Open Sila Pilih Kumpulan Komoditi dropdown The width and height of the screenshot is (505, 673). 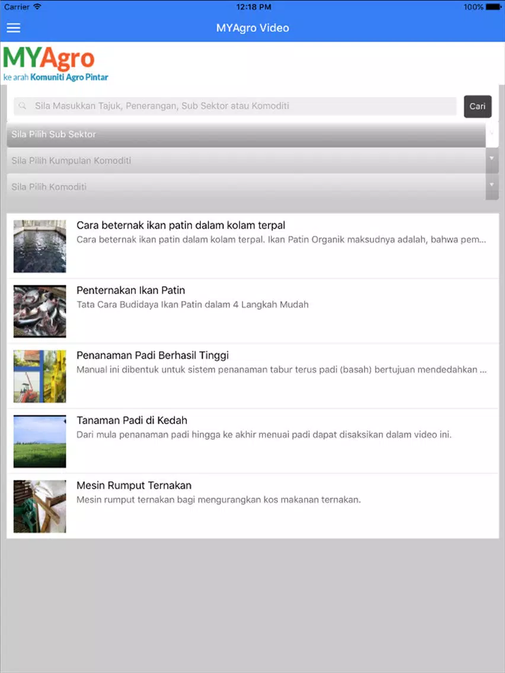point(252,161)
